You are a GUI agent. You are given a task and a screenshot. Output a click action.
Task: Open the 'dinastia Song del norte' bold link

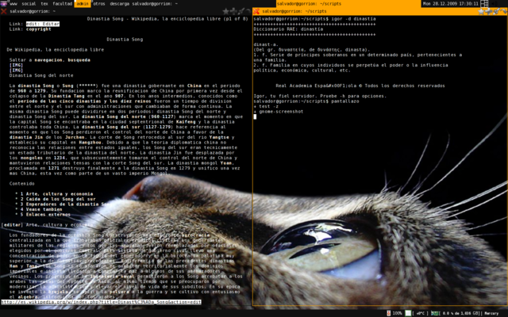tap(114, 116)
